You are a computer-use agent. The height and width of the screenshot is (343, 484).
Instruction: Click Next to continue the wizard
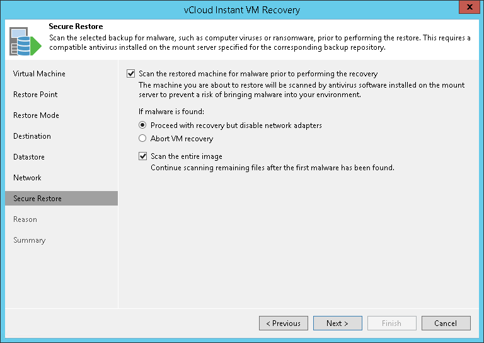point(338,323)
